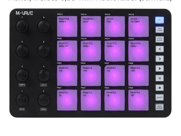The image size is (181, 136).
Task: Select knob 2 above SWING label
Action: (x=44, y=100)
